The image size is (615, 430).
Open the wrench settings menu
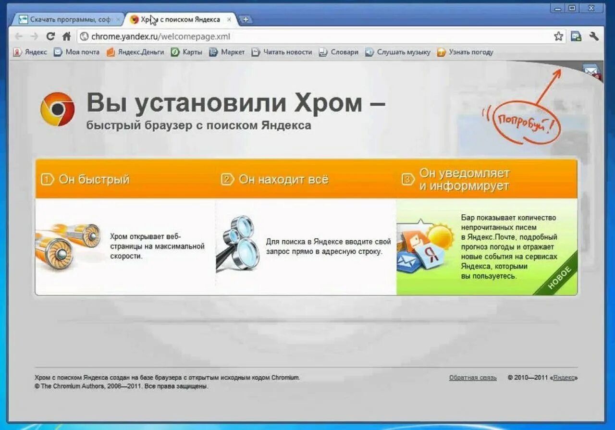click(594, 36)
